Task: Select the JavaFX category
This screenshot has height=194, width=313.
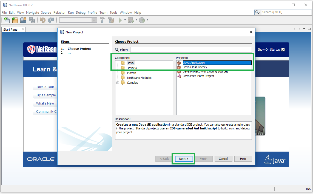Action: 132,68
